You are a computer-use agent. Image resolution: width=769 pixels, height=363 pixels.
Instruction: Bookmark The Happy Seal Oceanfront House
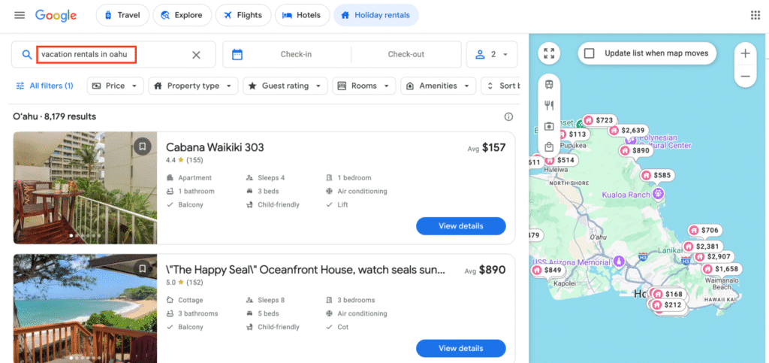click(x=142, y=268)
